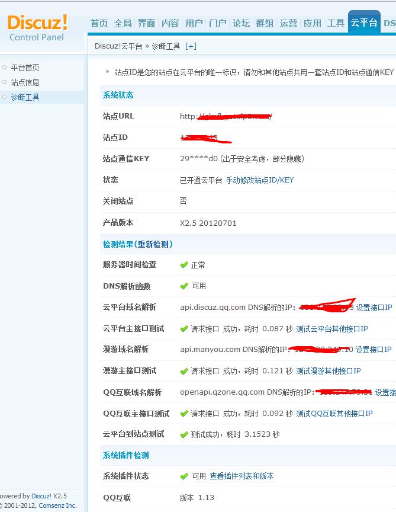The width and height of the screenshot is (396, 512).
Task: Click checkmark in 漫游主接口测试 row
Action: point(184,371)
